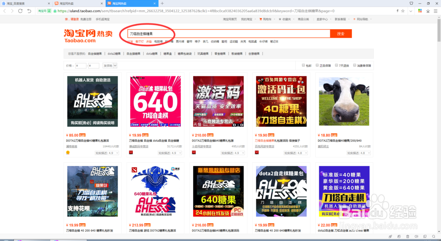441x241 pixels.
Task: Click the undo-style restore button beside refresh
Action: pyautogui.click(x=29, y=11)
